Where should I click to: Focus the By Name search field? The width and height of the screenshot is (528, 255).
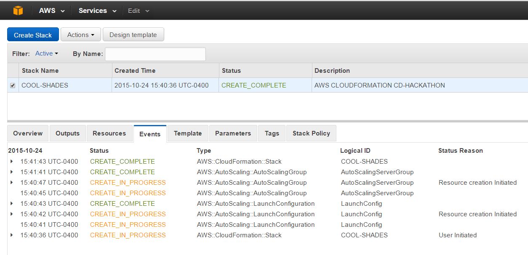point(155,54)
